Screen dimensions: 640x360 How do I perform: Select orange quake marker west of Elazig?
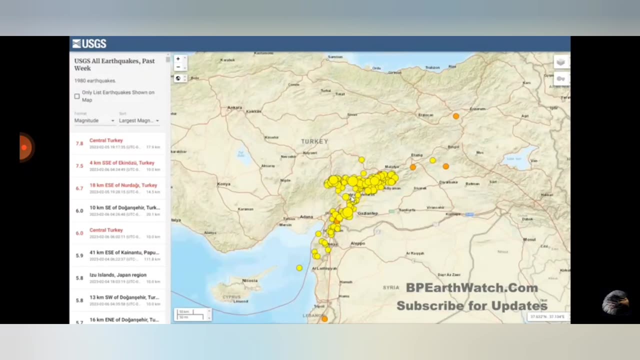(413, 167)
